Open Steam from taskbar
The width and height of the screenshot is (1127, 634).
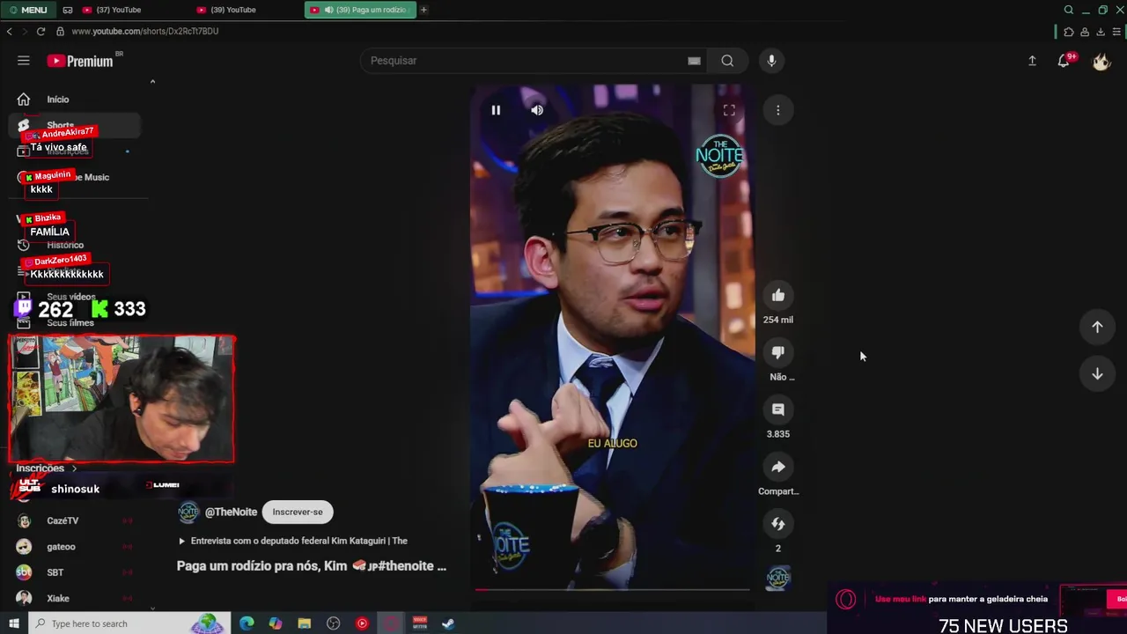point(448,623)
